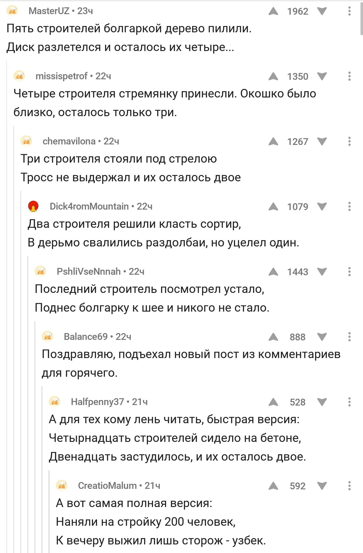
Task: Open options menu for CreatioMalum's comment
Action: pyautogui.click(x=349, y=486)
